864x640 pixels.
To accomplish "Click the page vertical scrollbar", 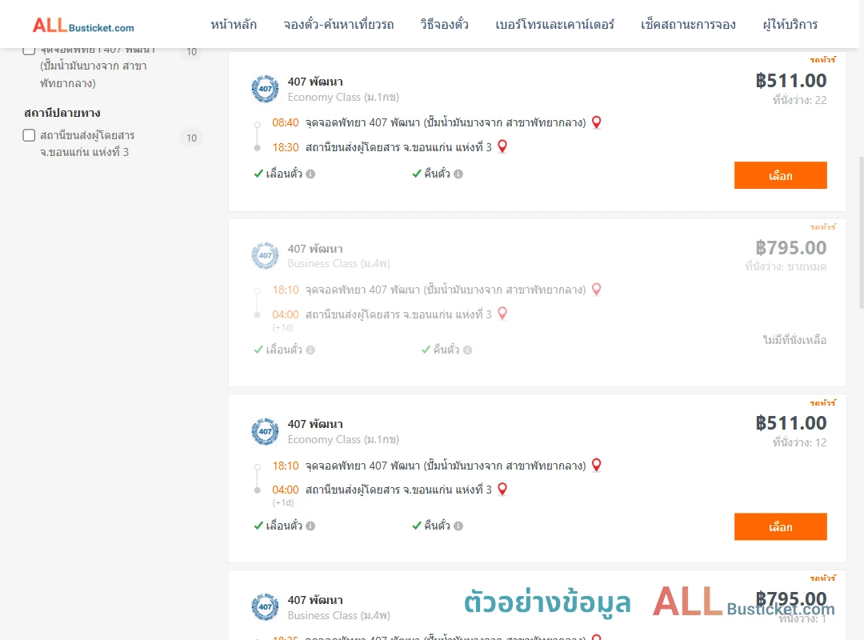I will [861, 231].
